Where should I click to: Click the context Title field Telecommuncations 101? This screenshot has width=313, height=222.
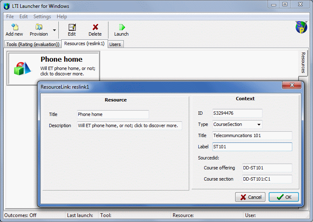252,135
